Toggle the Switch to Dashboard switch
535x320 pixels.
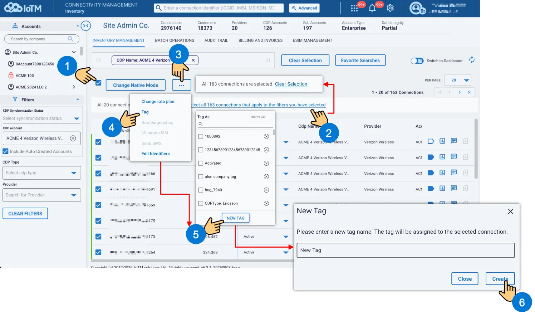[x=417, y=61]
